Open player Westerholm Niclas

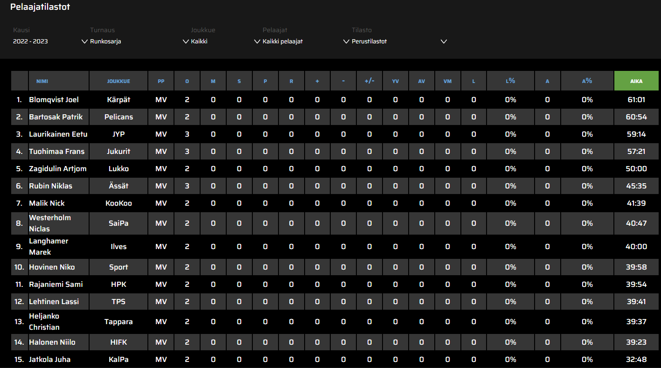[50, 223]
